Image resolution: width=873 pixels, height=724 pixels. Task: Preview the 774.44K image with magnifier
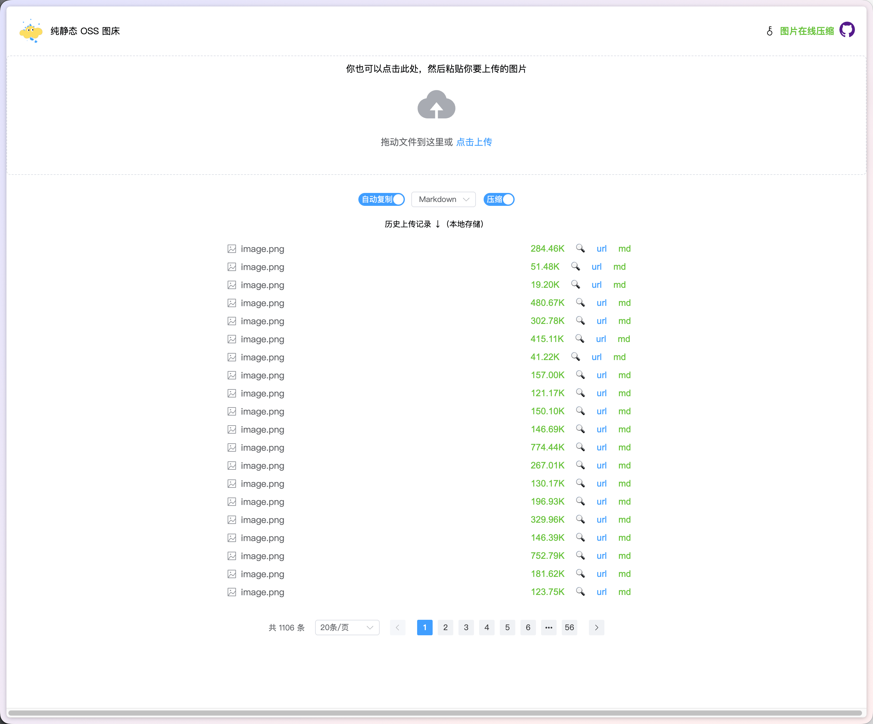pyautogui.click(x=580, y=447)
